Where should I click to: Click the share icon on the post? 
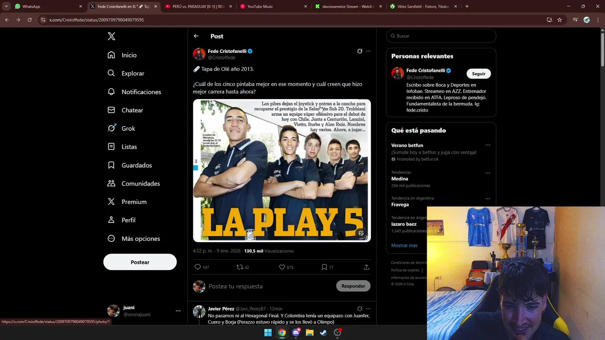366,267
